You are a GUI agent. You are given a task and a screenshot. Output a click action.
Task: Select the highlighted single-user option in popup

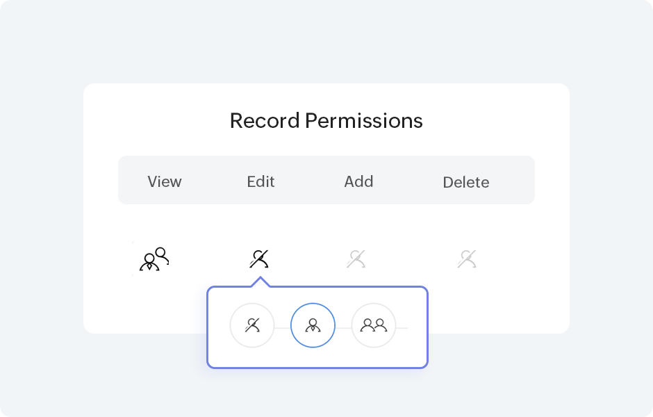pos(313,325)
